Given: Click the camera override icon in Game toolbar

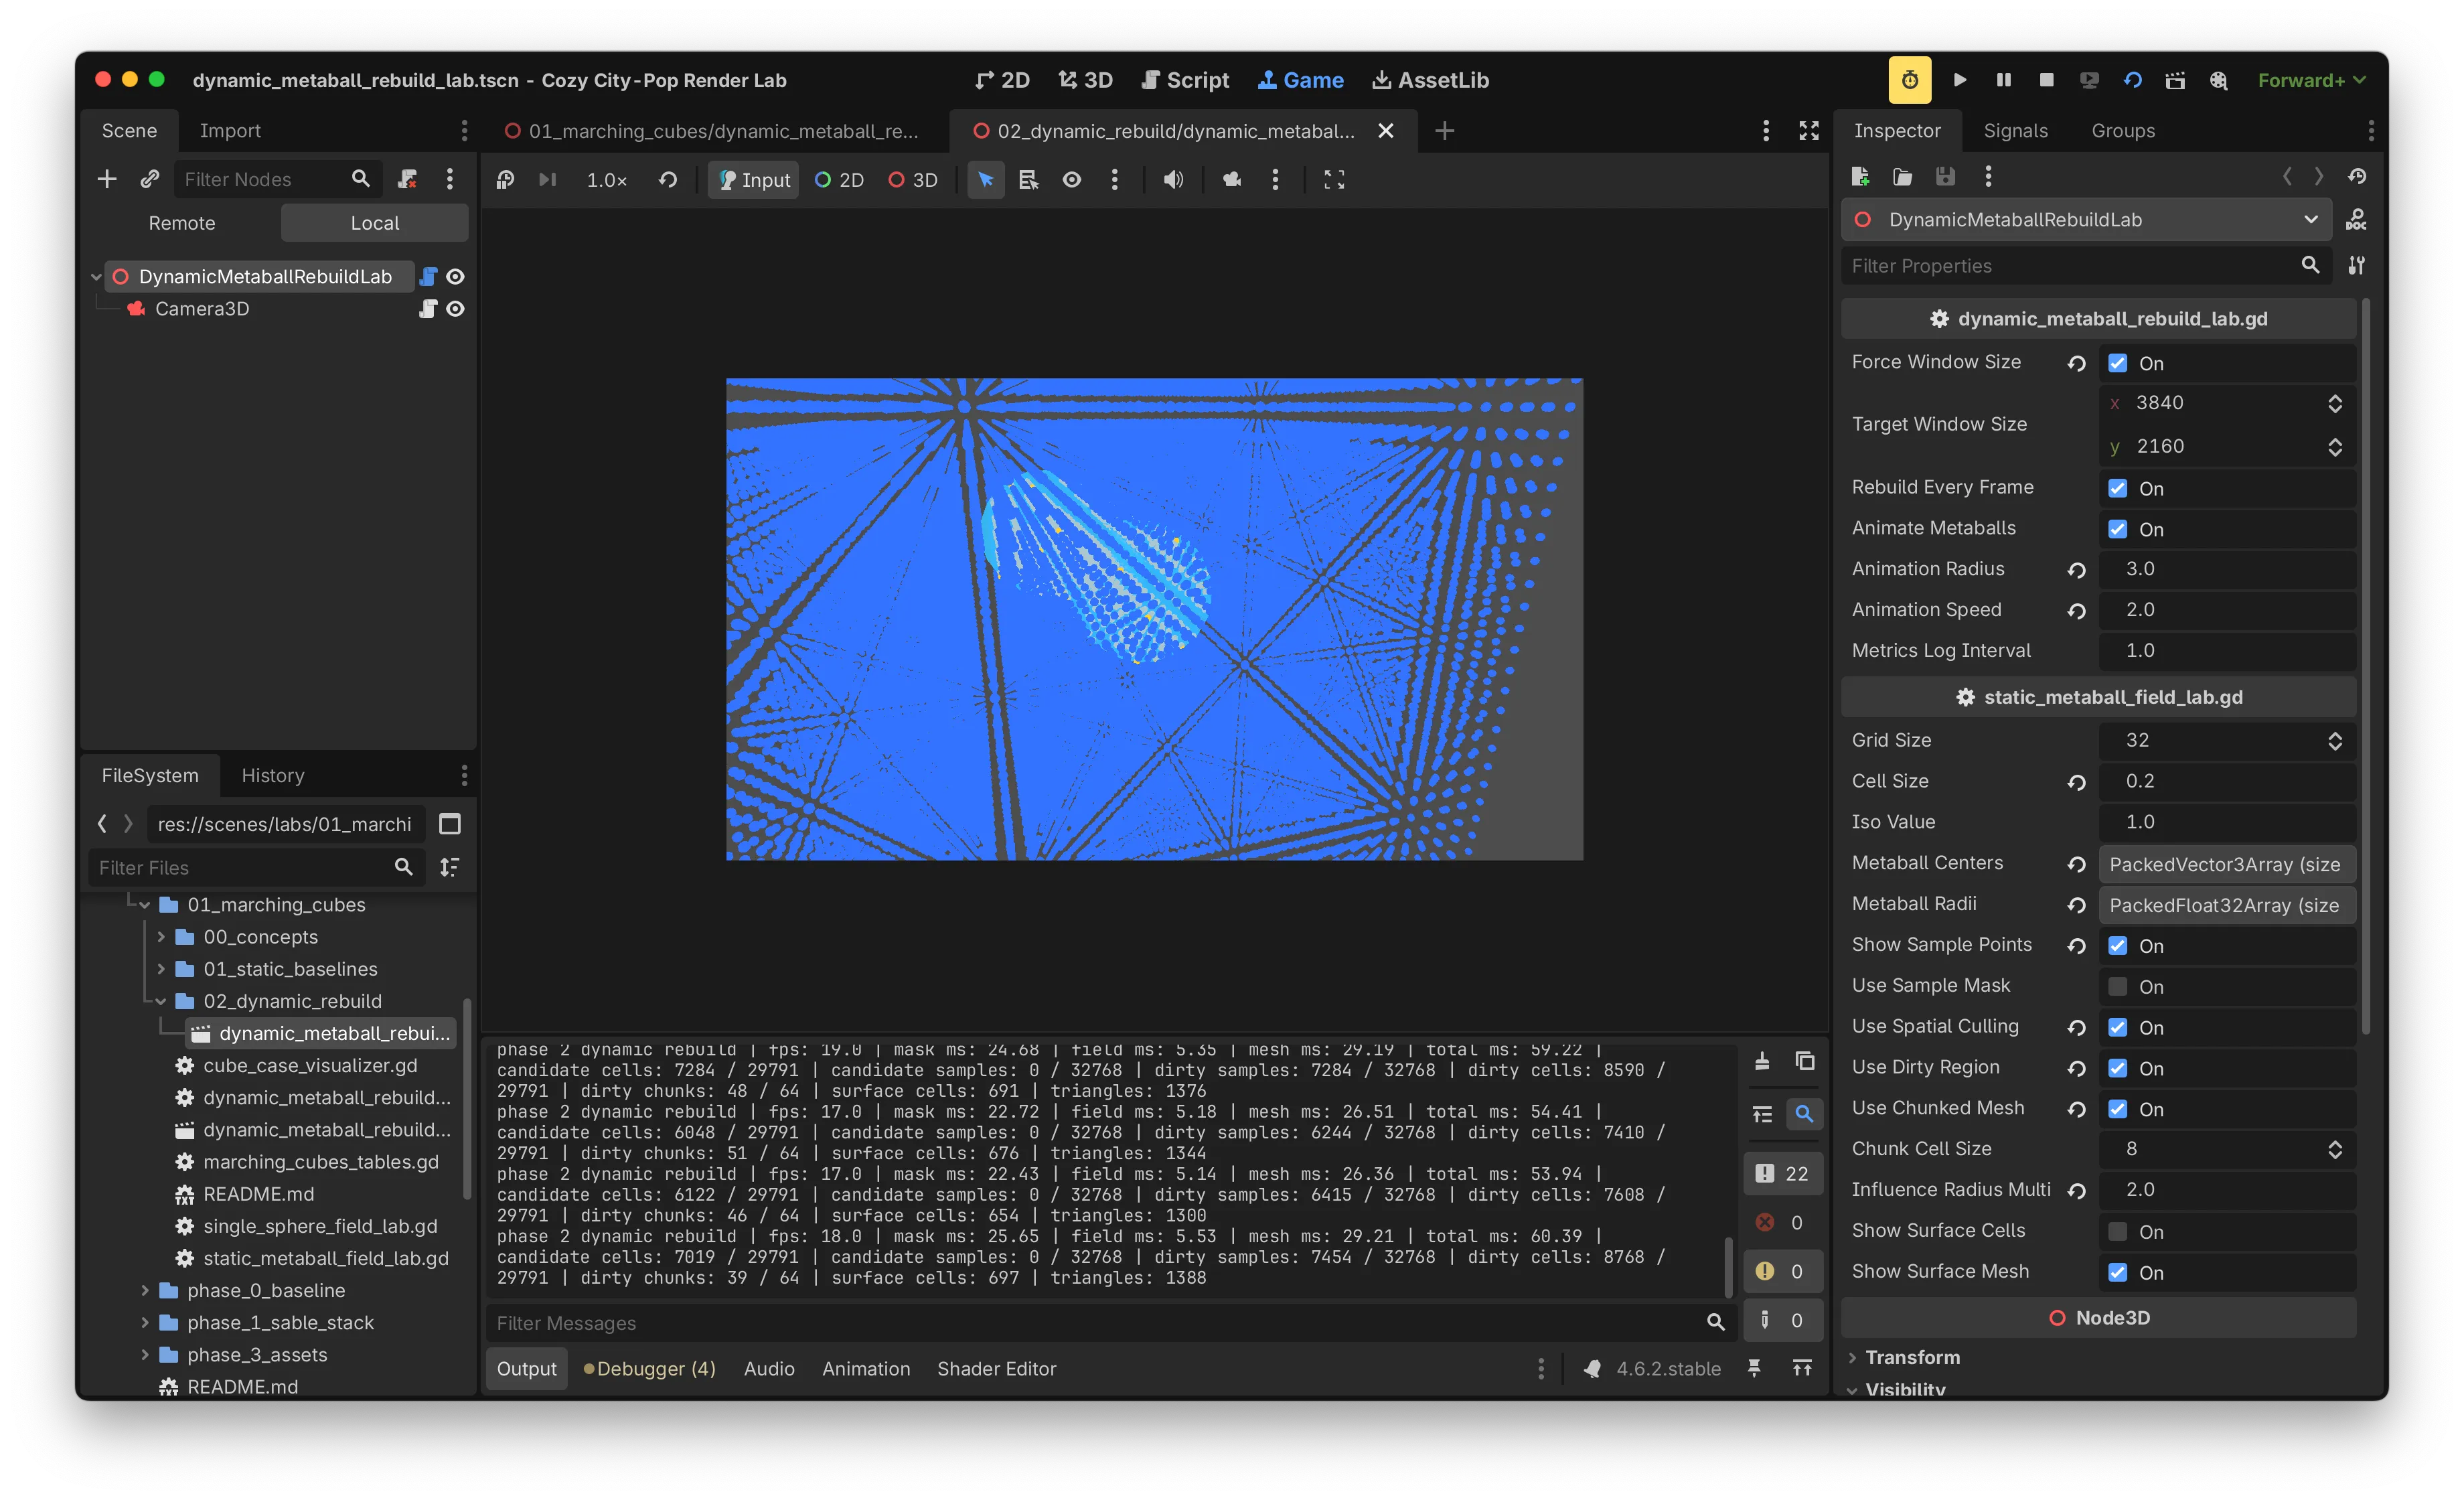Looking at the screenshot, I should click(x=1232, y=180).
